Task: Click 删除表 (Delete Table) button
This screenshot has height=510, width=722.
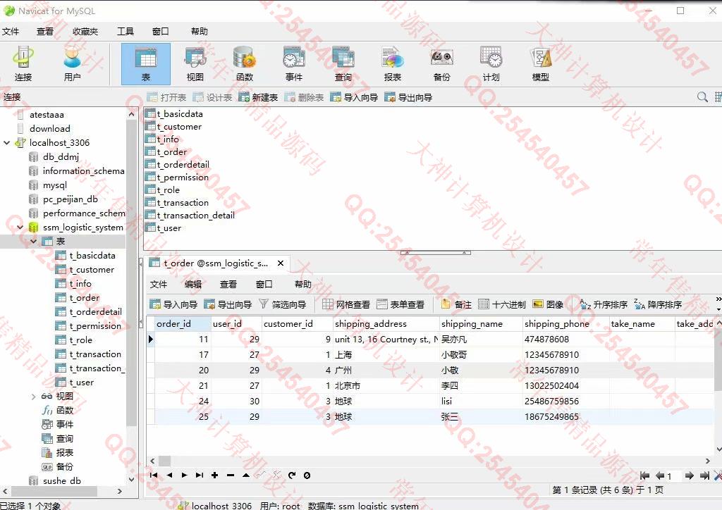Action: (x=304, y=97)
